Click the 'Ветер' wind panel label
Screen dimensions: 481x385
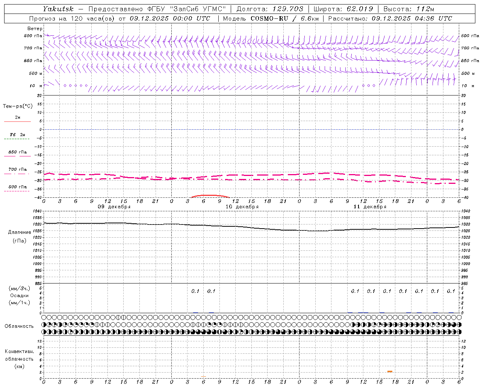click(35, 29)
